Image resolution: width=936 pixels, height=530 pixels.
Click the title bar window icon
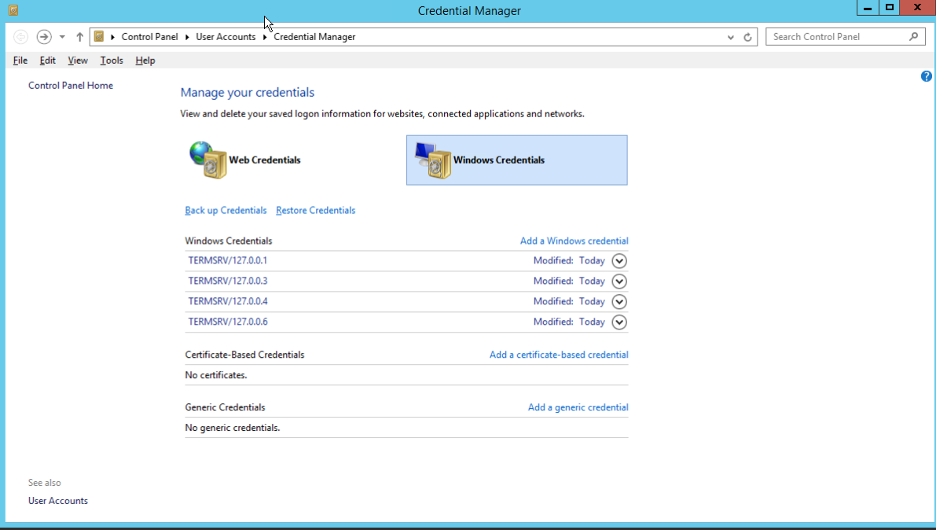click(x=13, y=10)
